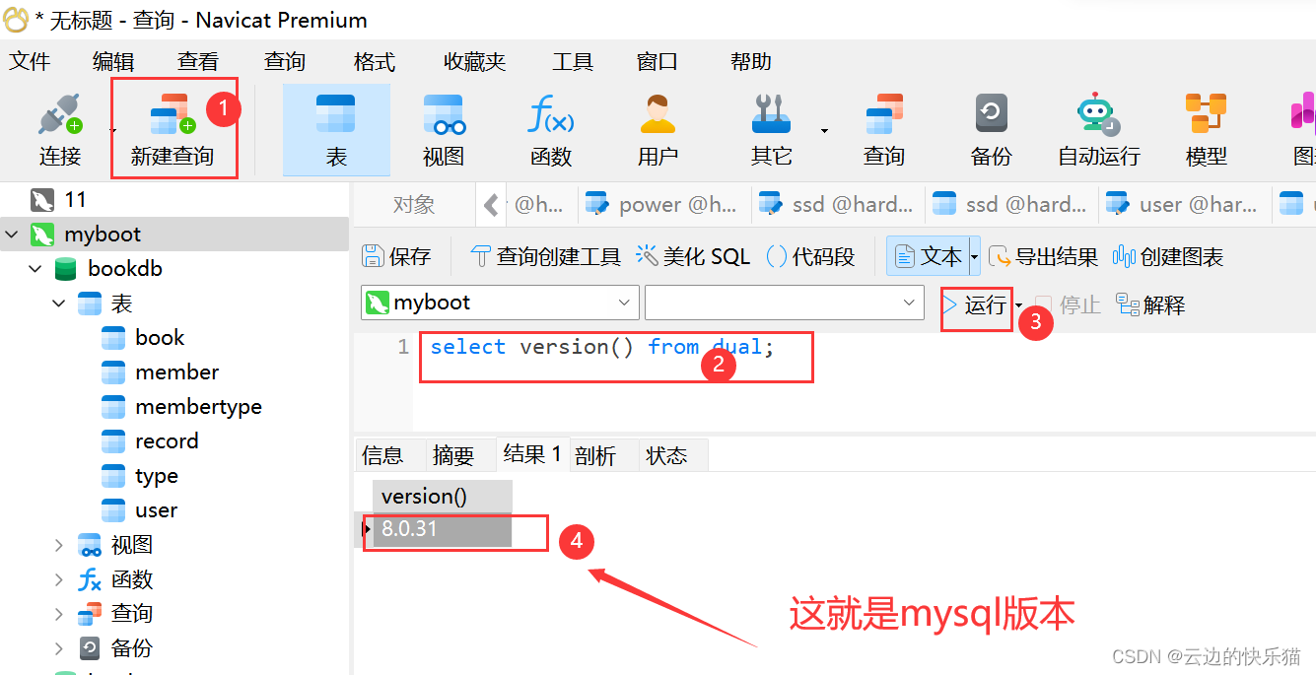Open the 工具 menu
Screen dimensions: 1316x675
click(573, 62)
